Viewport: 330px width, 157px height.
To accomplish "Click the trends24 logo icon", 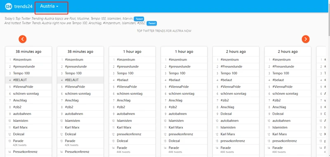I will 8,6.
